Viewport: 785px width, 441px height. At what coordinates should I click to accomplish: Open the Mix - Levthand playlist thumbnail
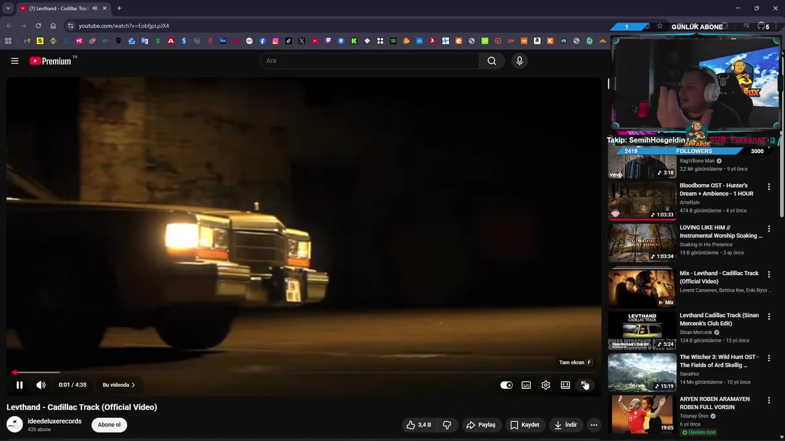pos(642,287)
